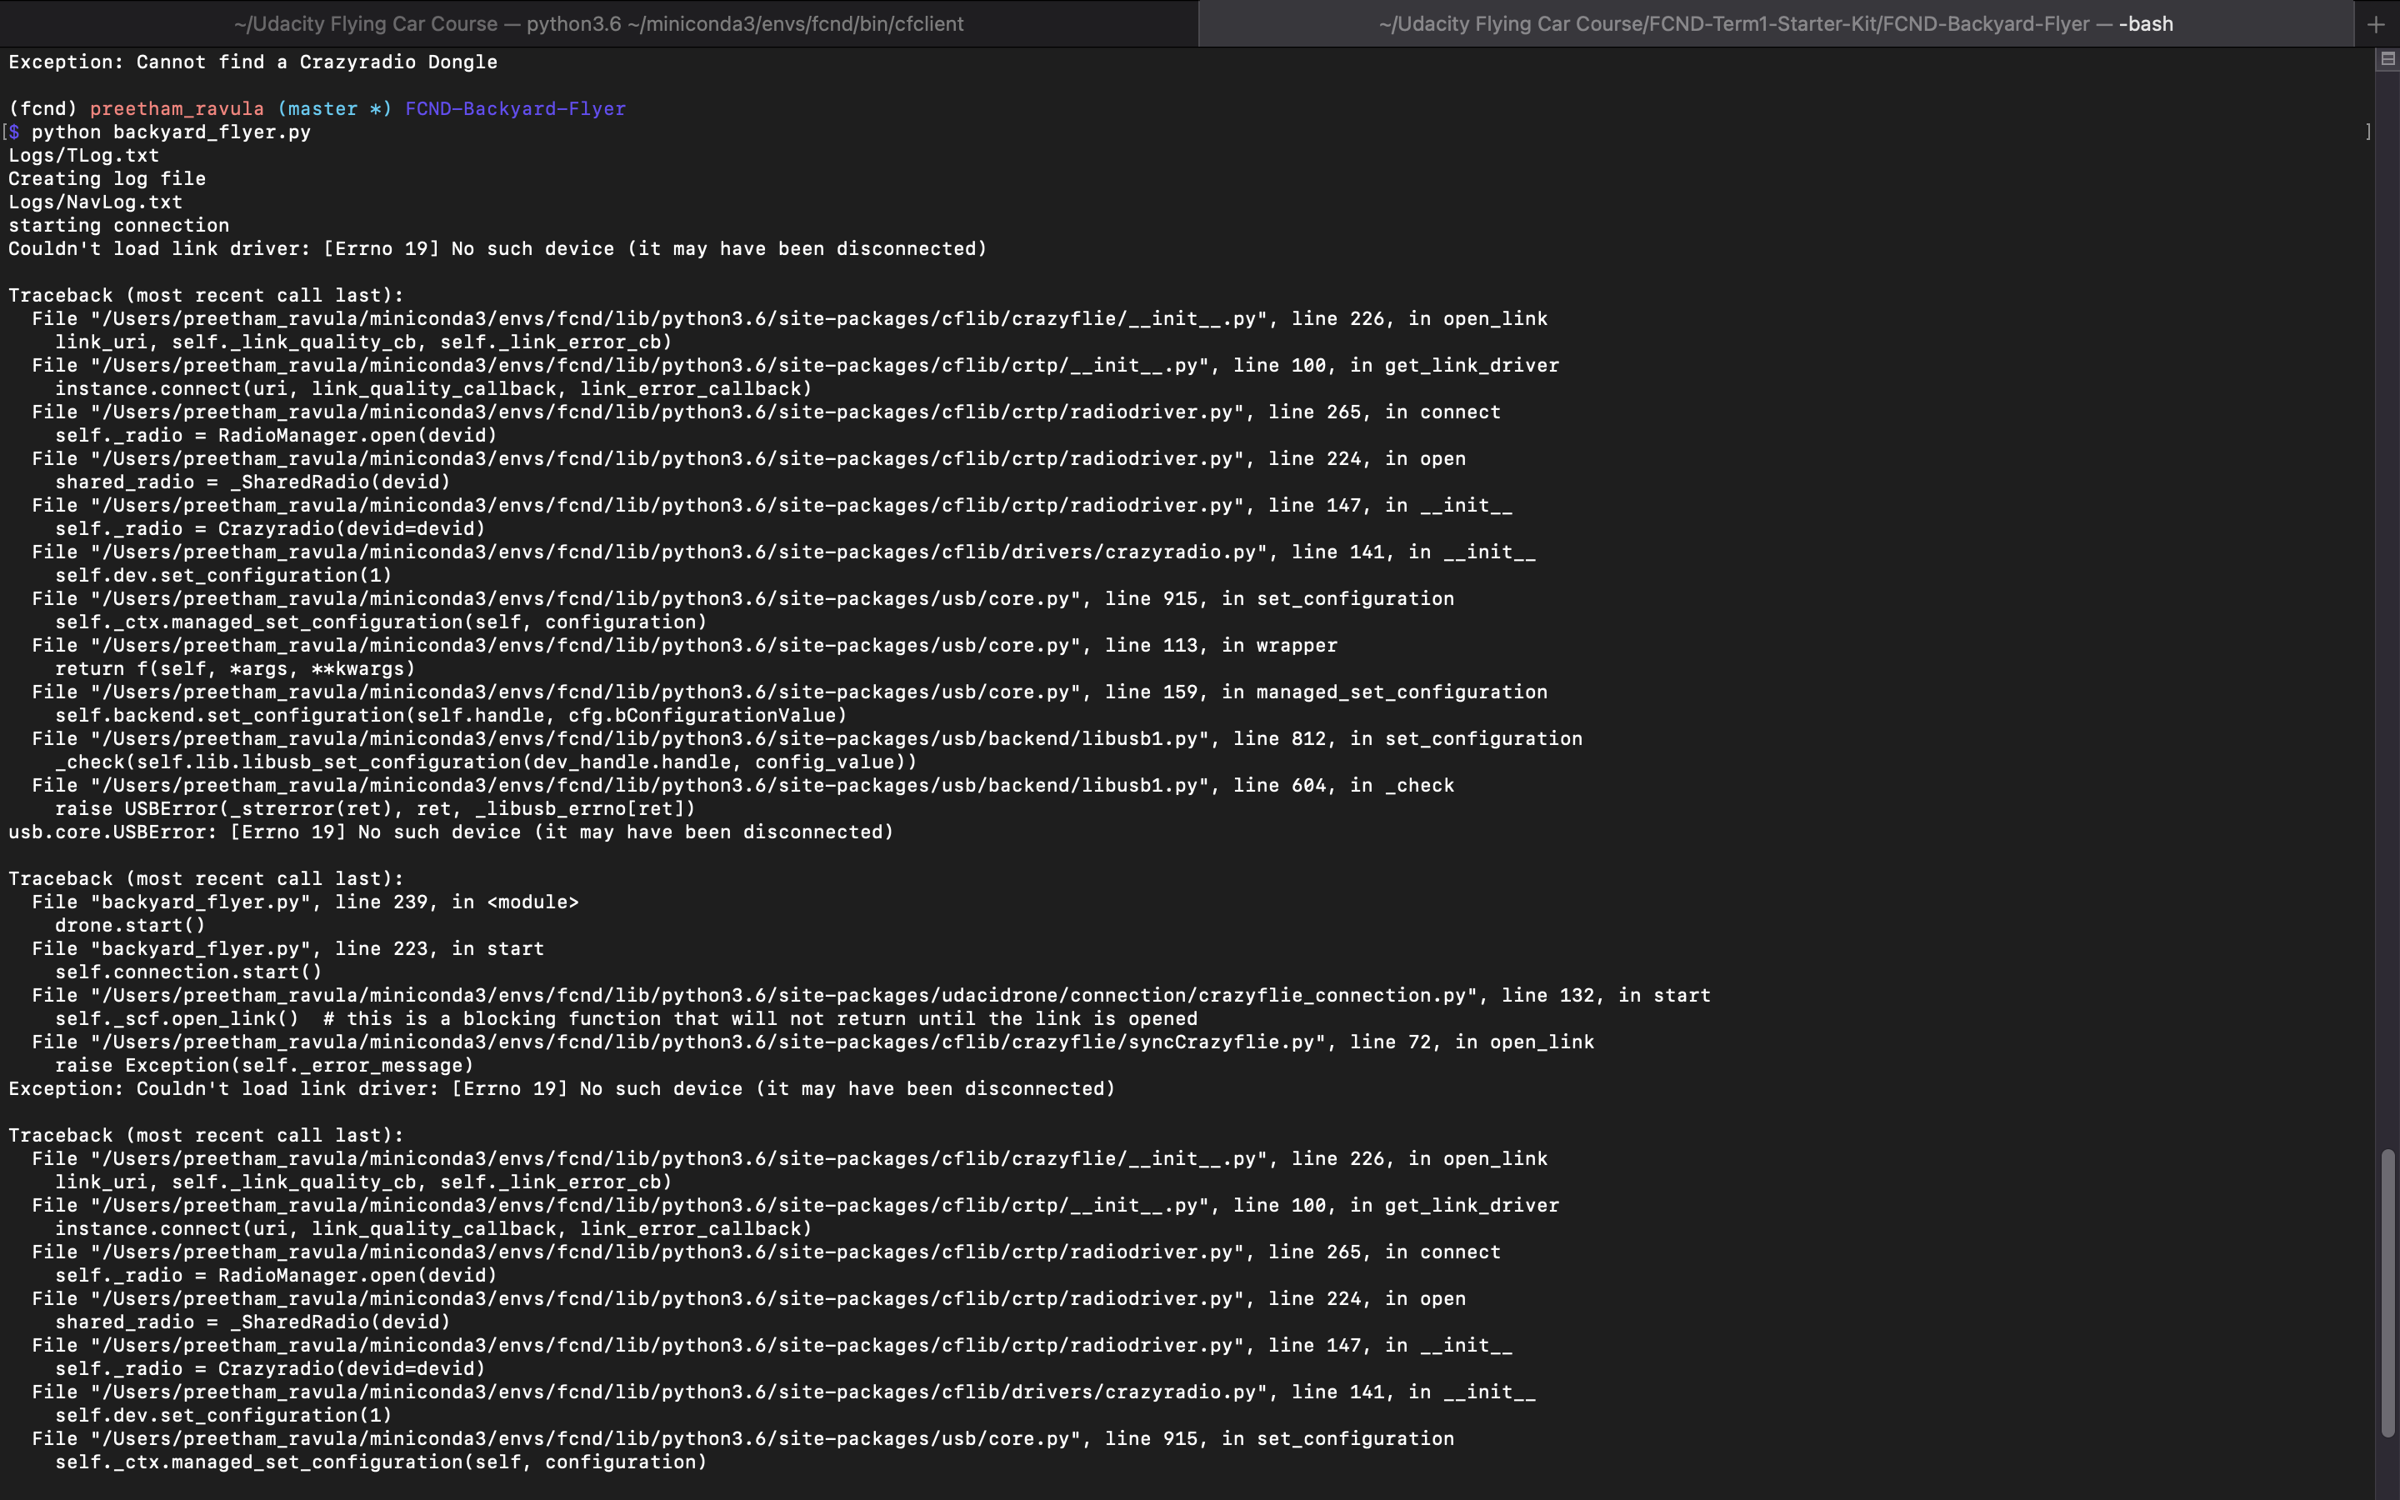Viewport: 2400px width, 1500px height.
Task: Click the closing bracket mark at the prompt line's end
Action: pos(2368,132)
